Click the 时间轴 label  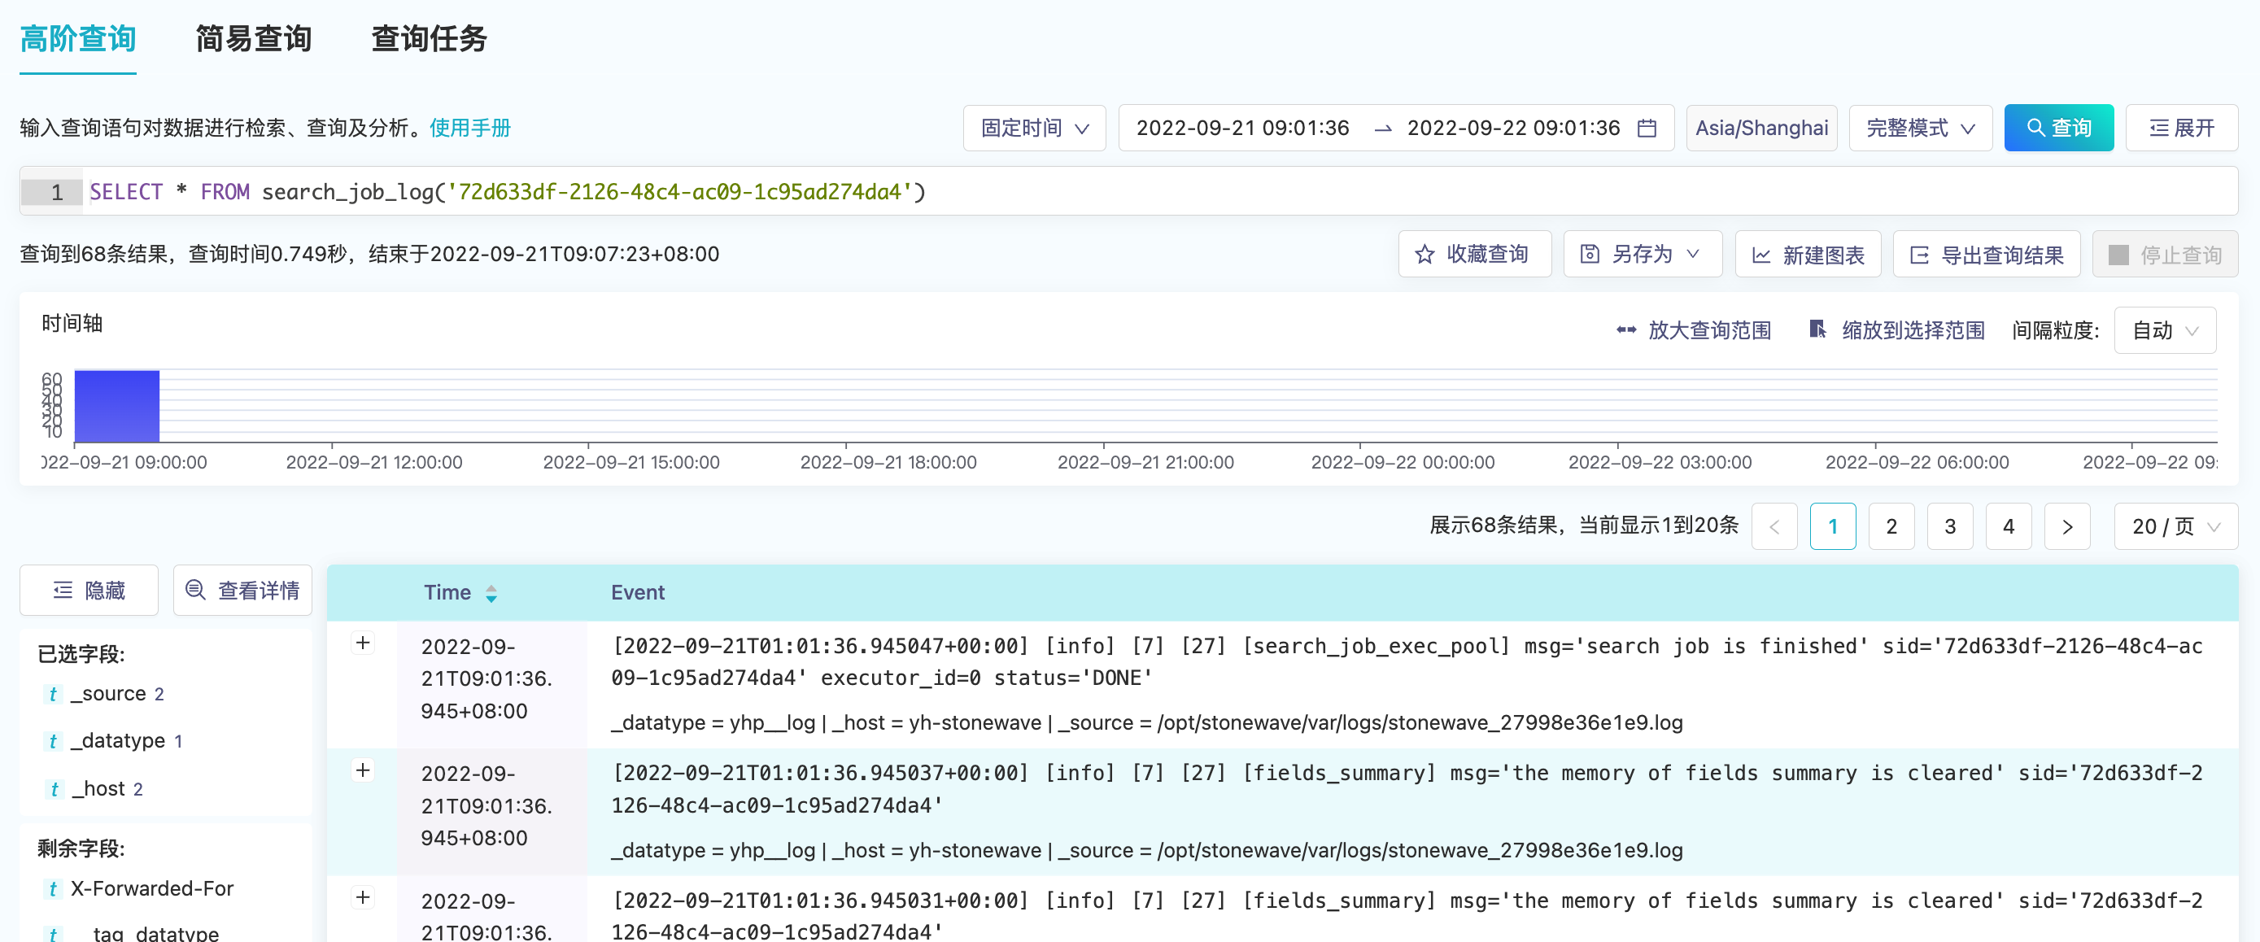pos(72,324)
